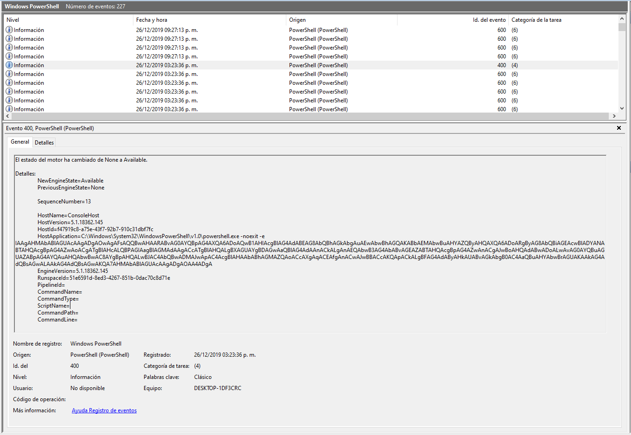Click the Usuario value No disponible

88,388
